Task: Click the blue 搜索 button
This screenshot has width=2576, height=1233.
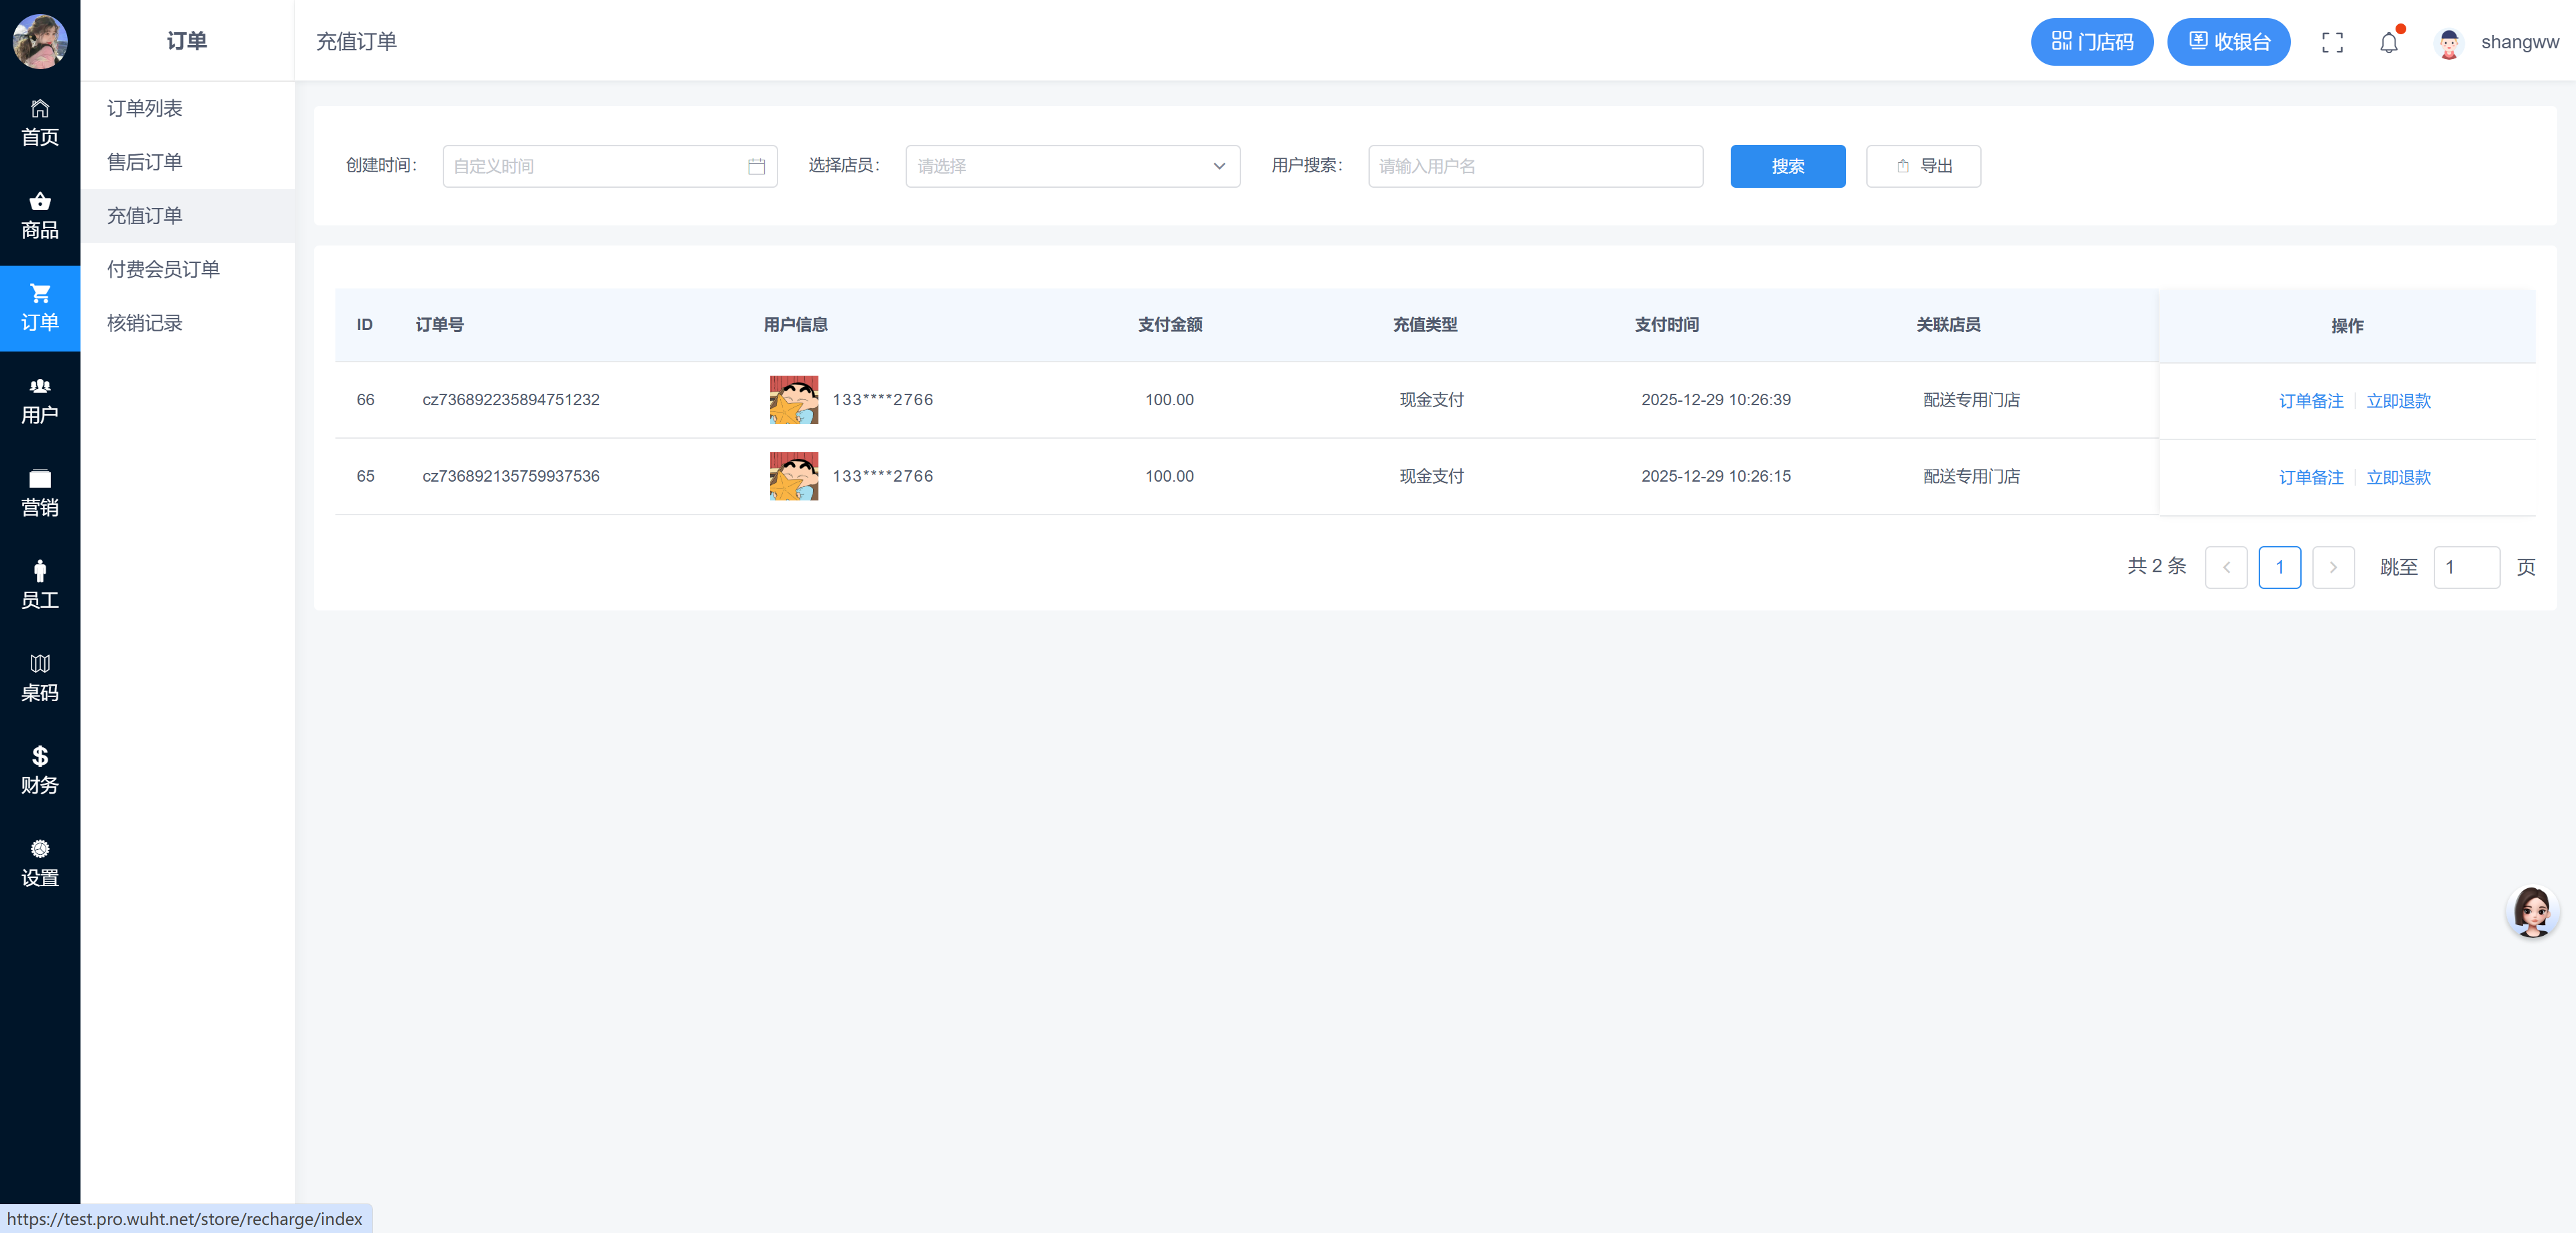Action: click(x=1787, y=166)
